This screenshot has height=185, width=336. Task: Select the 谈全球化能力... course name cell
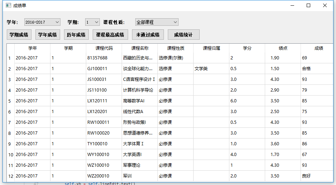tap(140, 69)
